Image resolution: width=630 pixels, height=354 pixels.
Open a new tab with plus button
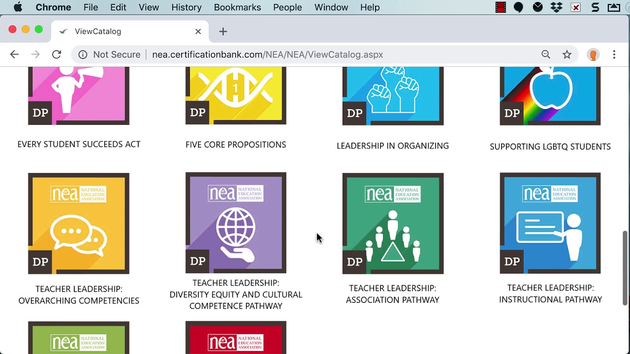tap(223, 31)
